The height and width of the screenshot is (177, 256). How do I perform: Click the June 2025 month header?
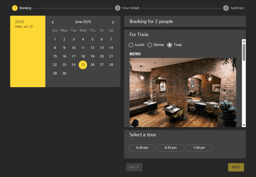click(83, 22)
